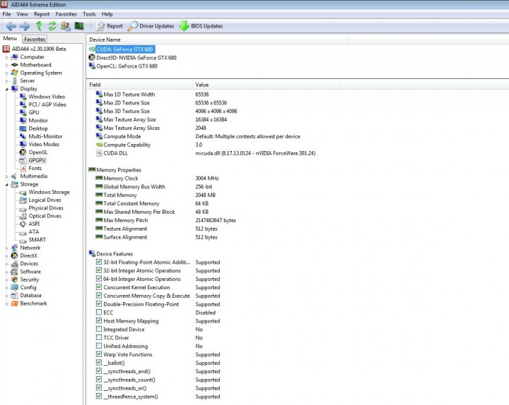Toggle Double-Precision Floating-Point checkbox

tap(99, 304)
